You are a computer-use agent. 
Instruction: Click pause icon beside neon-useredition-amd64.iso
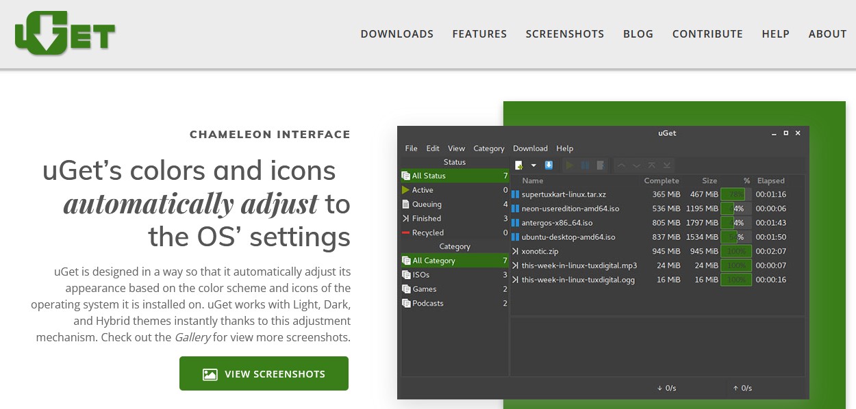[516, 209]
